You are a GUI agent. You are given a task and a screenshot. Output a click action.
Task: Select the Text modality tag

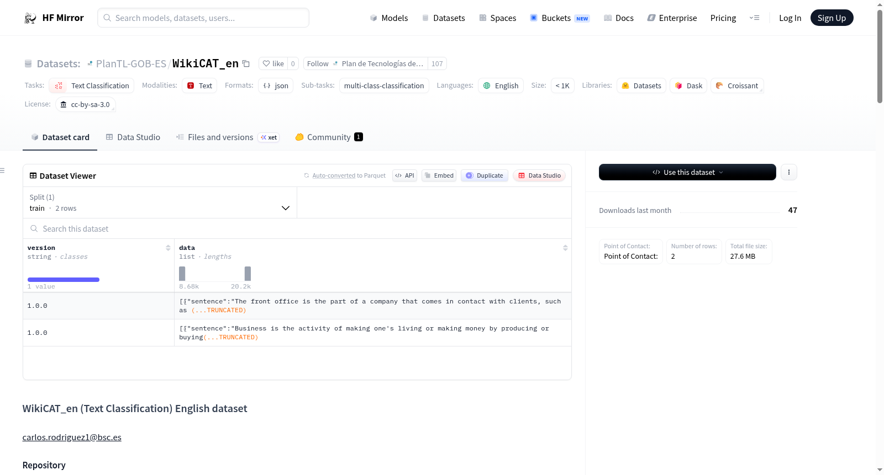199,86
